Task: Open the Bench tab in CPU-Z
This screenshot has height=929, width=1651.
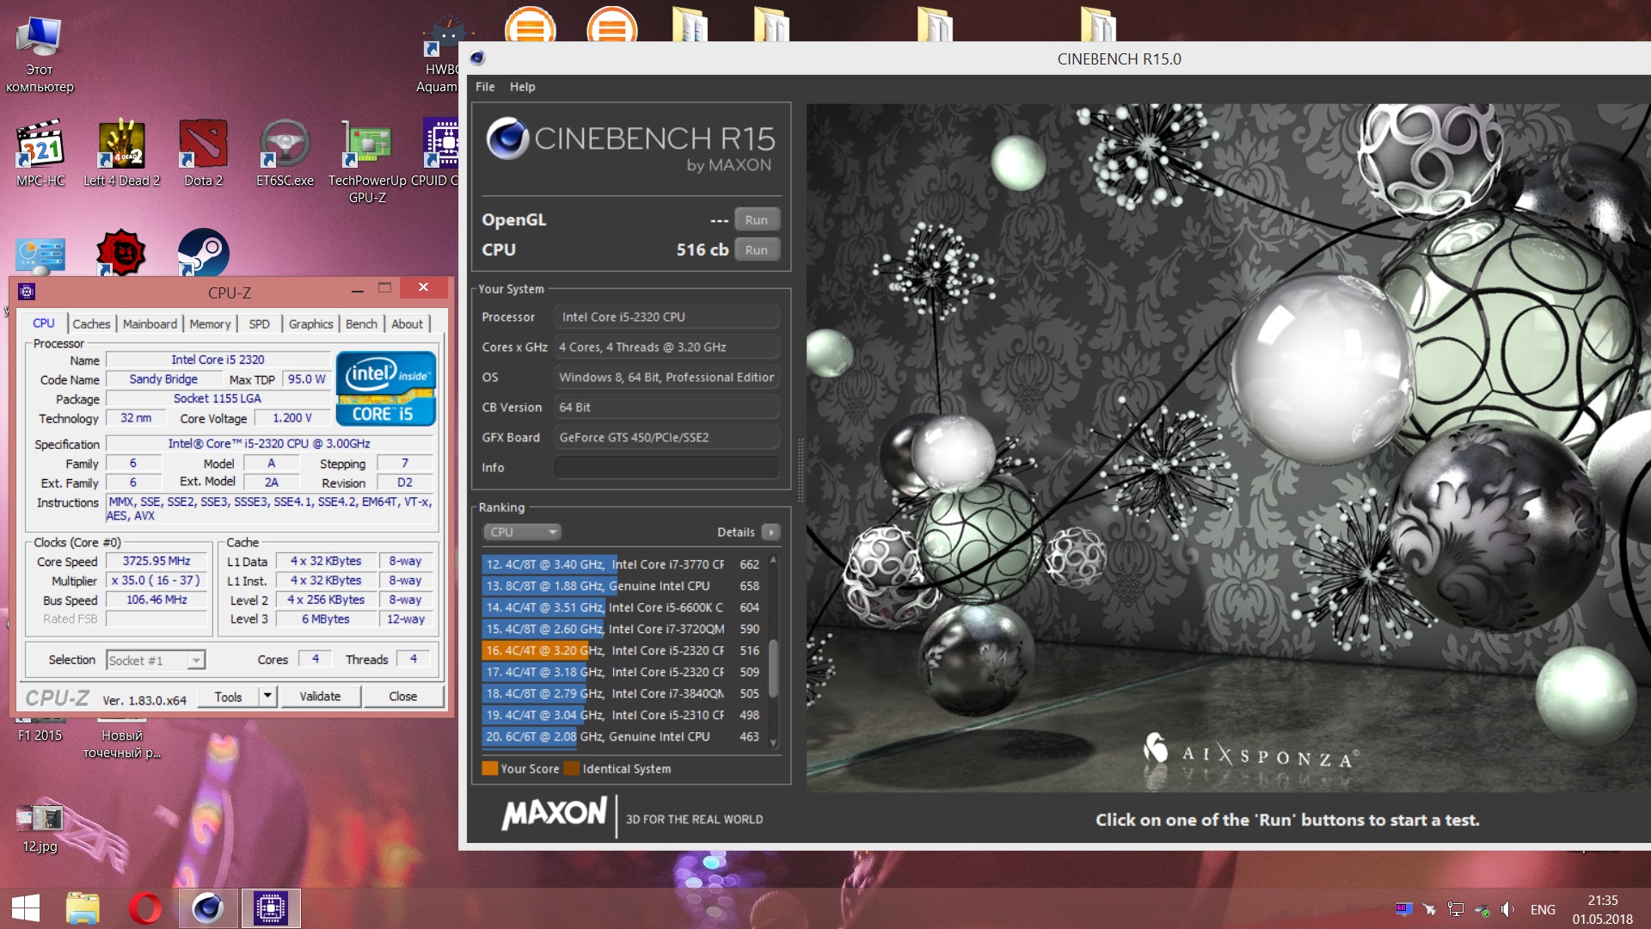Action: pos(361,323)
